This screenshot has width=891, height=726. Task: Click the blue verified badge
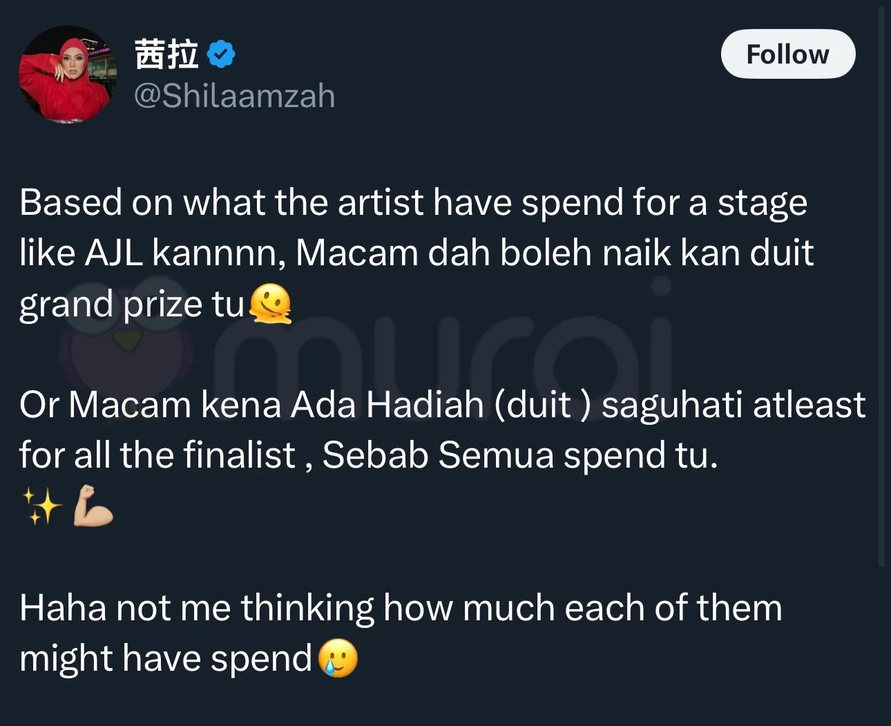(221, 55)
